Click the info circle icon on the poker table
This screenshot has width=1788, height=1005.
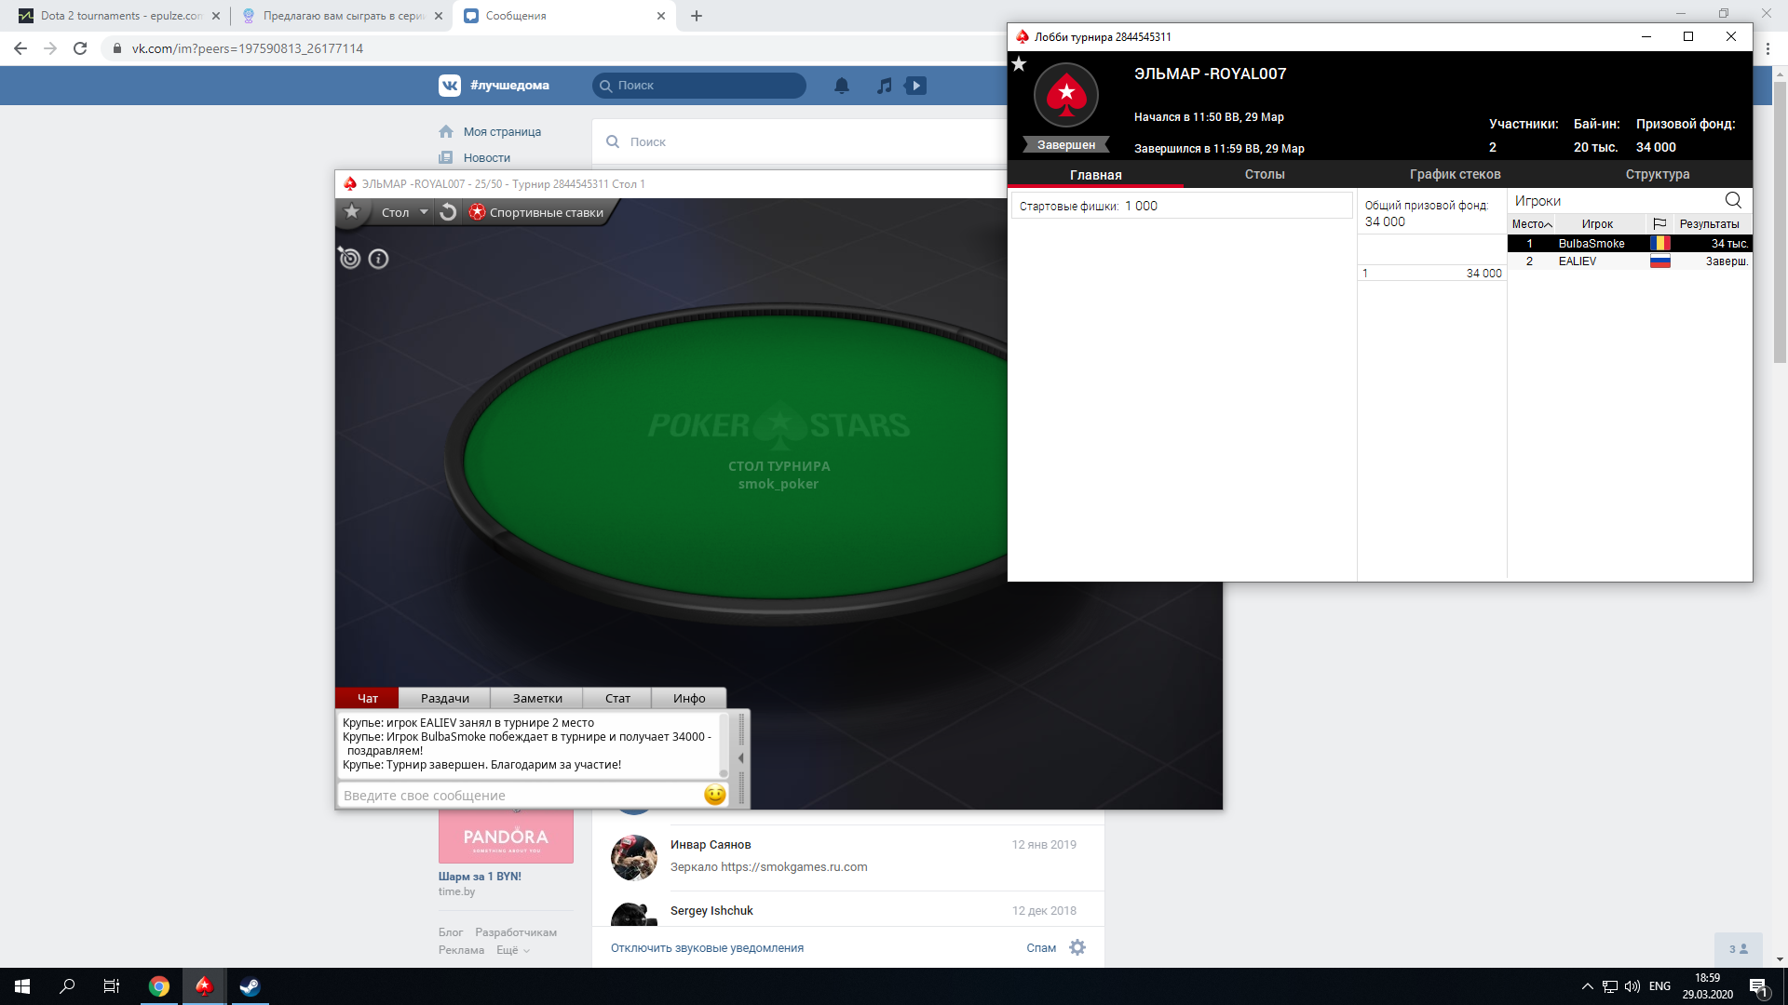click(x=378, y=259)
